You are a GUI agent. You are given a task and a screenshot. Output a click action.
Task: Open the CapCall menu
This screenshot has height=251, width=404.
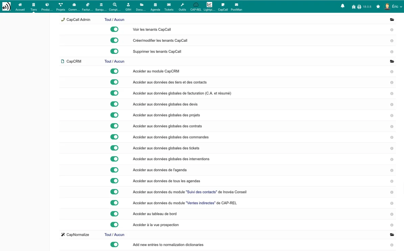pos(223,6)
